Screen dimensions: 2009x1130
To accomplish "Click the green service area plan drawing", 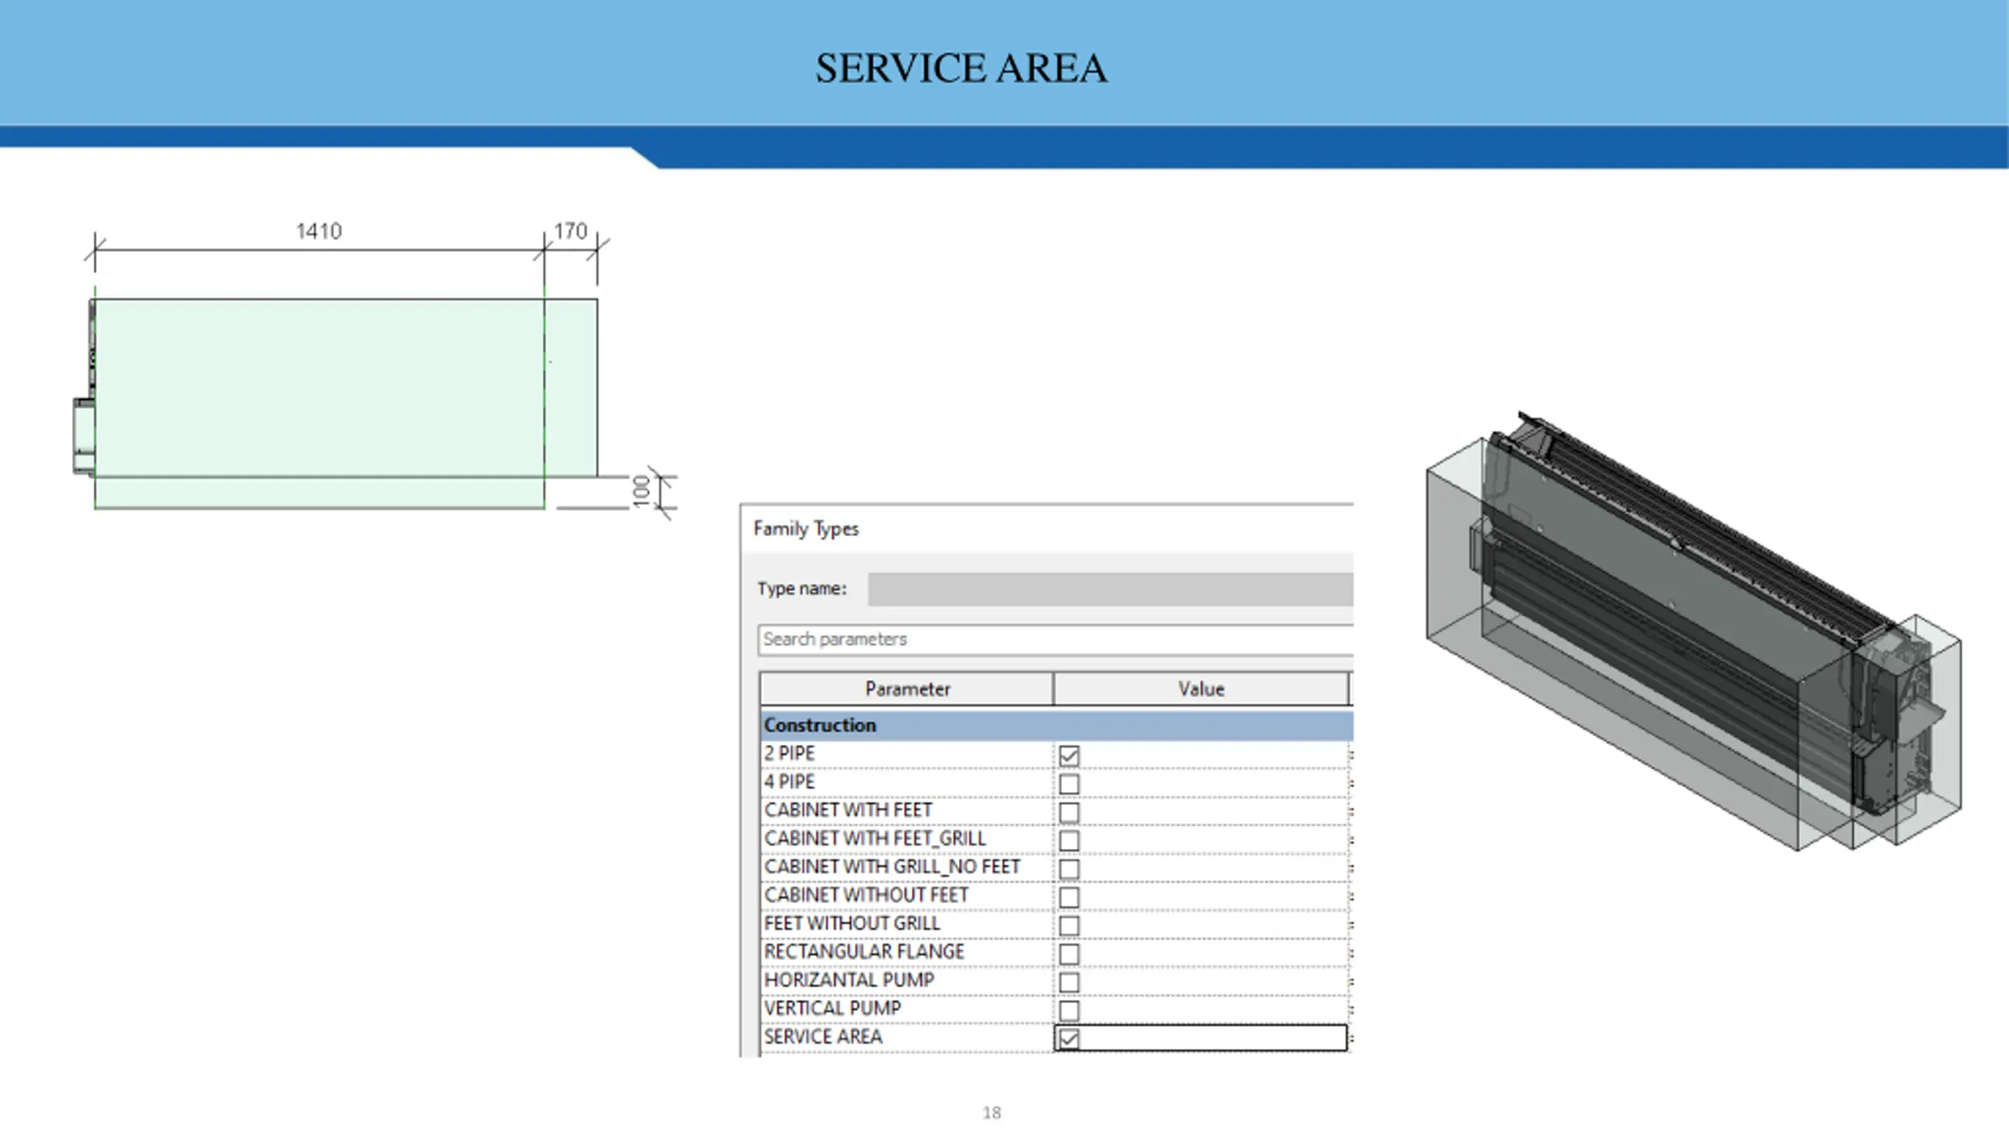I will [336, 403].
